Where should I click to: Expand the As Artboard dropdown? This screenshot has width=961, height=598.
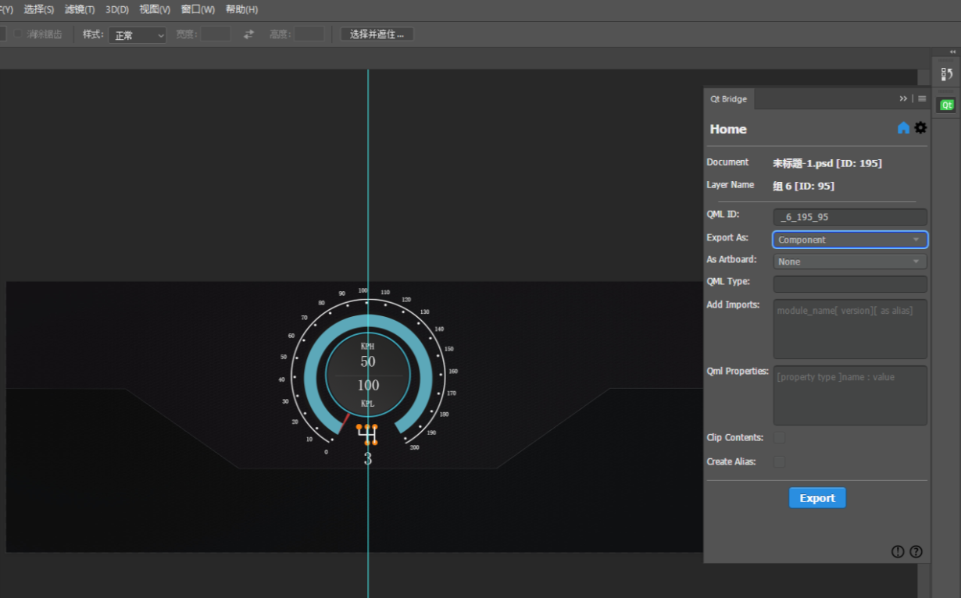[x=849, y=262]
